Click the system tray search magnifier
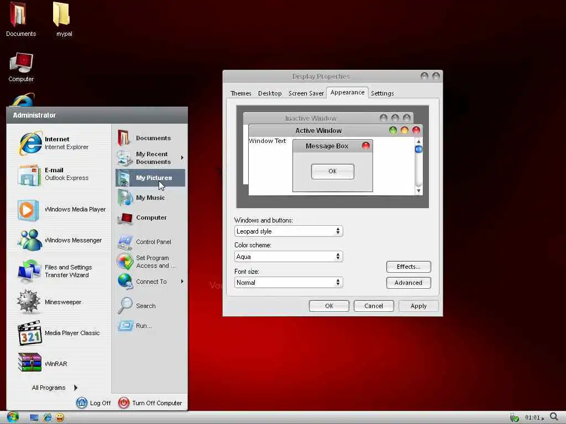566x424 pixels. [554, 417]
